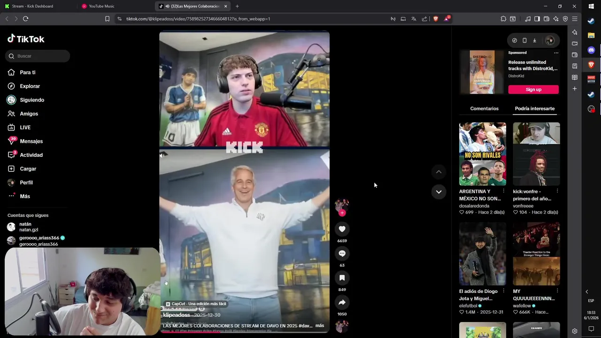
Task: Open kick:vonfre video thumbnail
Action: pyautogui.click(x=536, y=154)
